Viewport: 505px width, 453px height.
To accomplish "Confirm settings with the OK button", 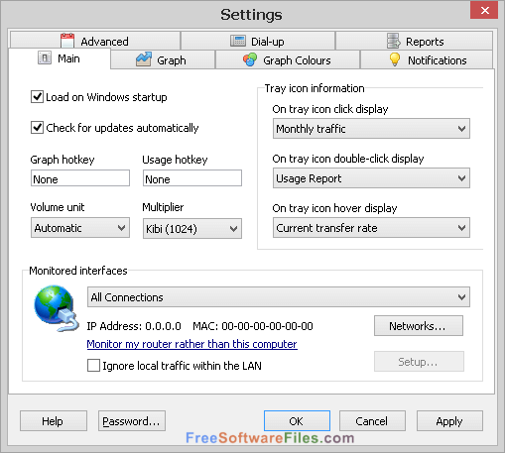I will (297, 421).
